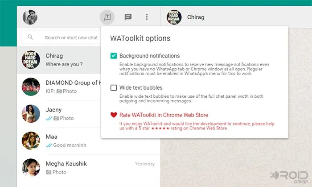Click the Background notifications description text
The image size is (312, 187).
[x=194, y=69]
